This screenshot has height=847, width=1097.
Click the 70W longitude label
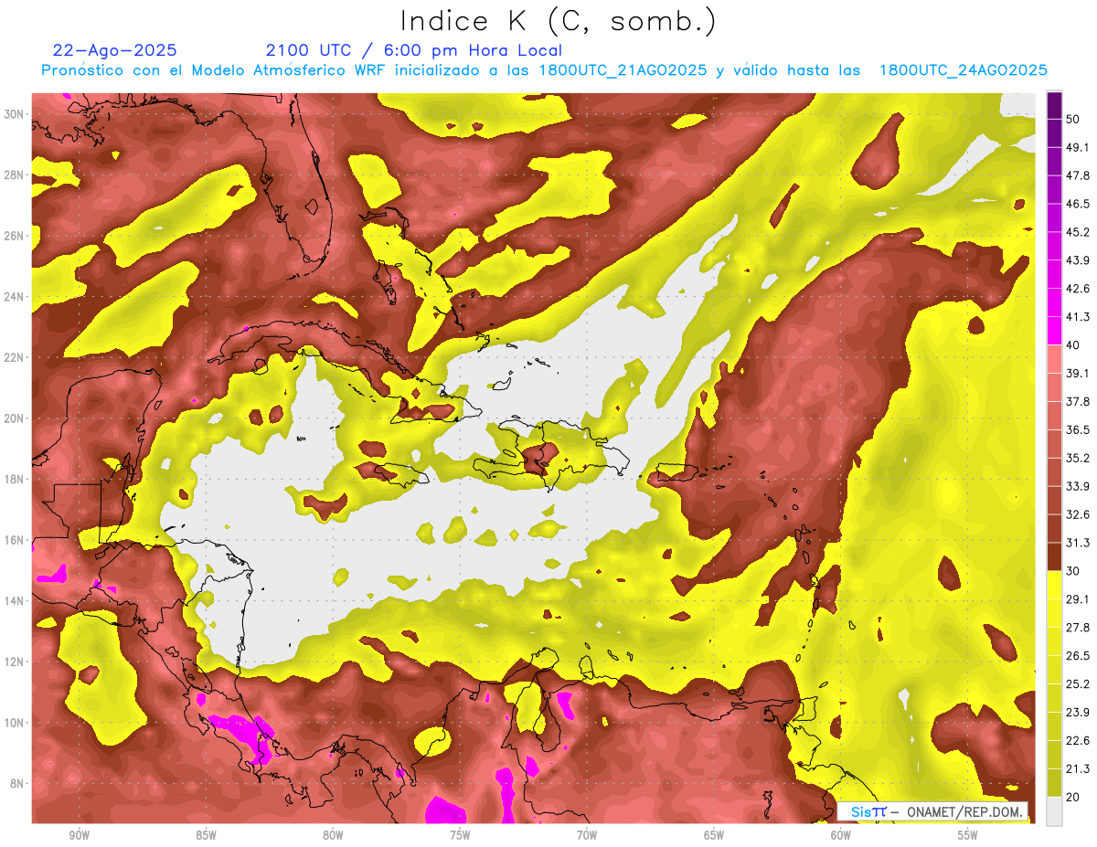pyautogui.click(x=587, y=836)
